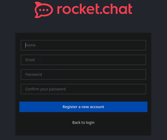
Task: Click the word "rocket" in the header logo
Action: pos(75,9)
